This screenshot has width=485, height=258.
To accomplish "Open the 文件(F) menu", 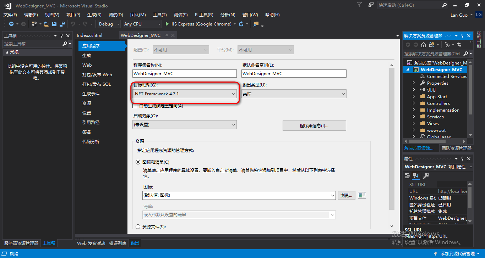I will (x=10, y=15).
